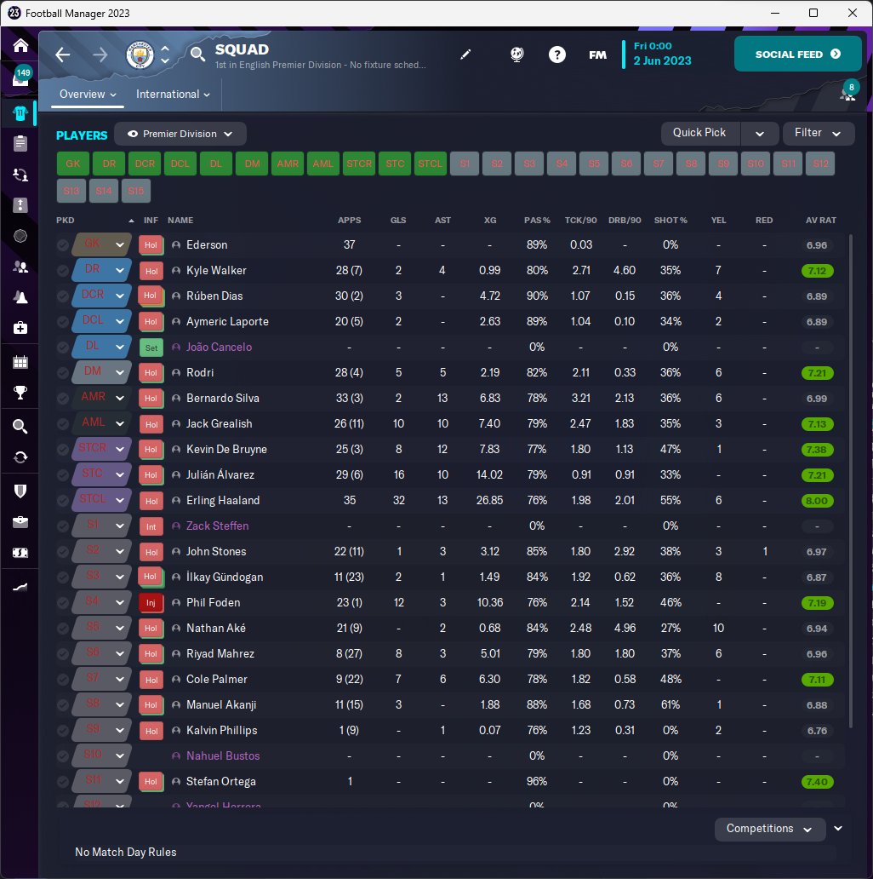Open the Staff people icon in sidebar

pyautogui.click(x=20, y=267)
